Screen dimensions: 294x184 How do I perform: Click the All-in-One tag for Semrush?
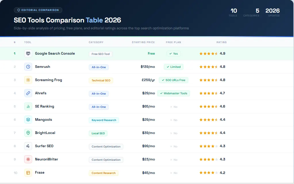[x=99, y=67]
